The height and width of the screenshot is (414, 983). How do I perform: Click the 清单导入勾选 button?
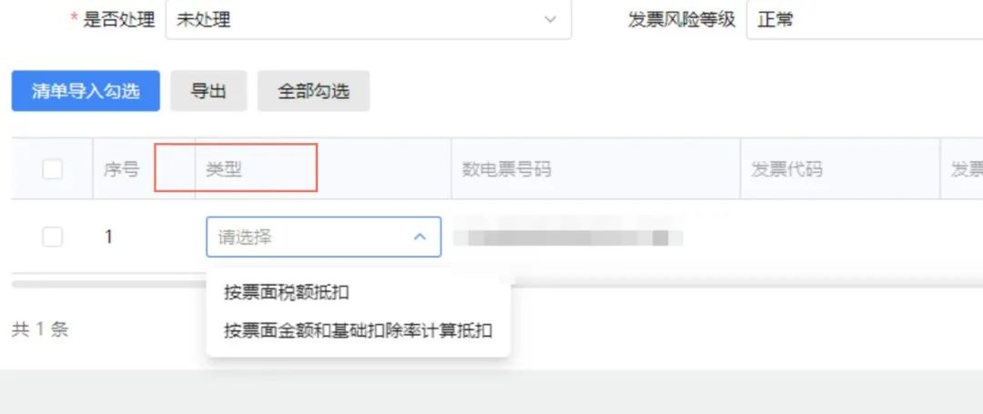coord(86,91)
